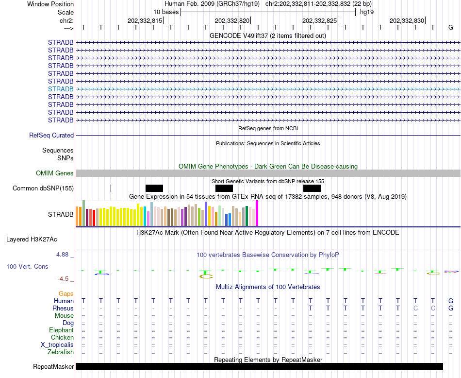Click the G base in the Rhesus alignment row
Screen dimensions: 461x378
coord(450,308)
